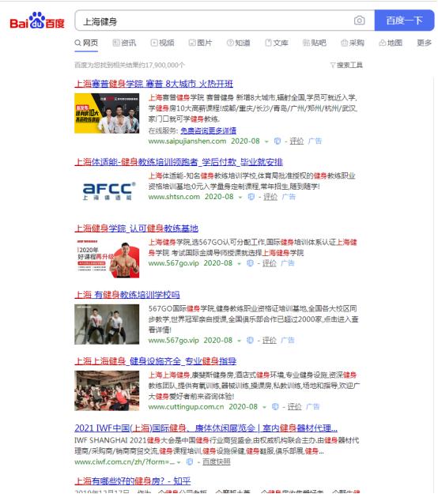Open result 上海 有健身教练培训学校吗
Viewport: 438px width, 494px height.
point(127,295)
